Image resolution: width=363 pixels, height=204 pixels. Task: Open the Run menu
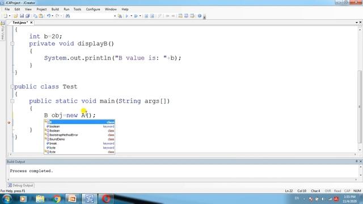tap(66, 9)
